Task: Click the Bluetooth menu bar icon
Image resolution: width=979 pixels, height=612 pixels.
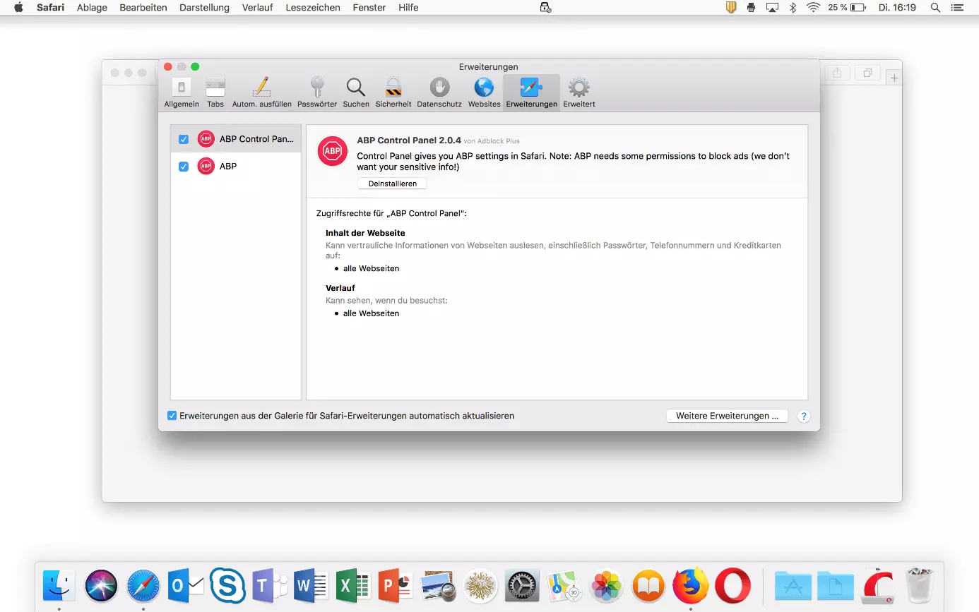Action: pos(793,8)
